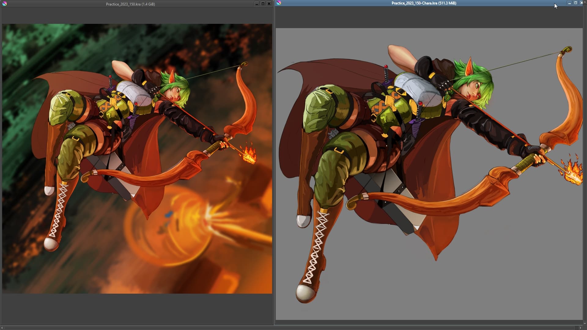Minimize the Practice_2023_150-Chara.kra subwindow
The image size is (587, 330).
[x=569, y=3]
